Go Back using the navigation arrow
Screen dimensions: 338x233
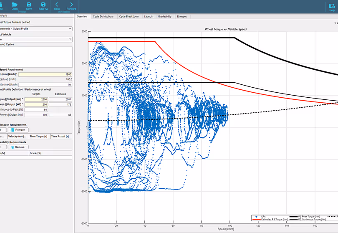point(57,6)
